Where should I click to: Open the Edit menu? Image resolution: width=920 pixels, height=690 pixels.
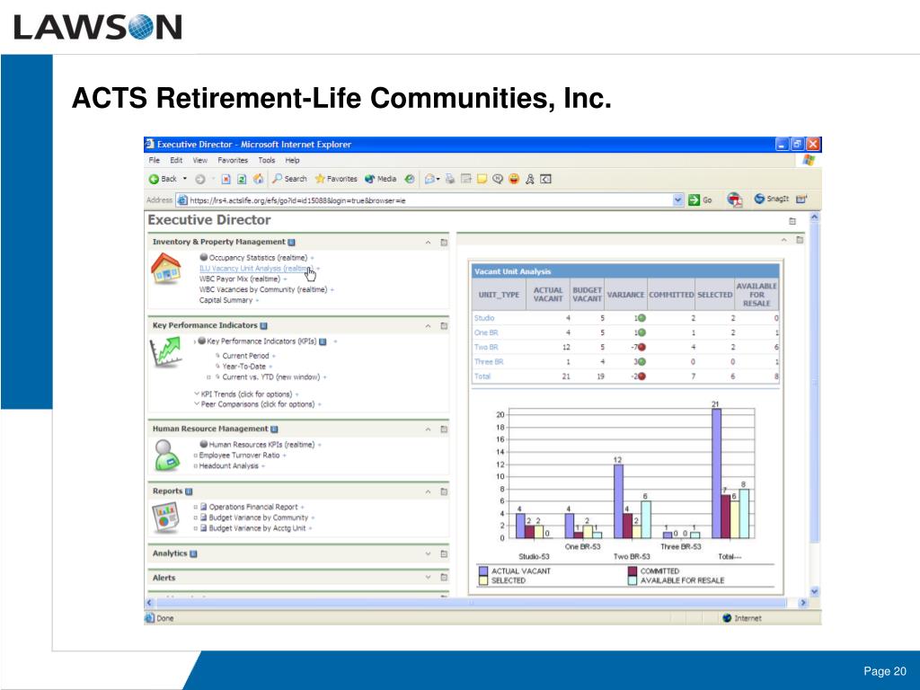point(176,160)
